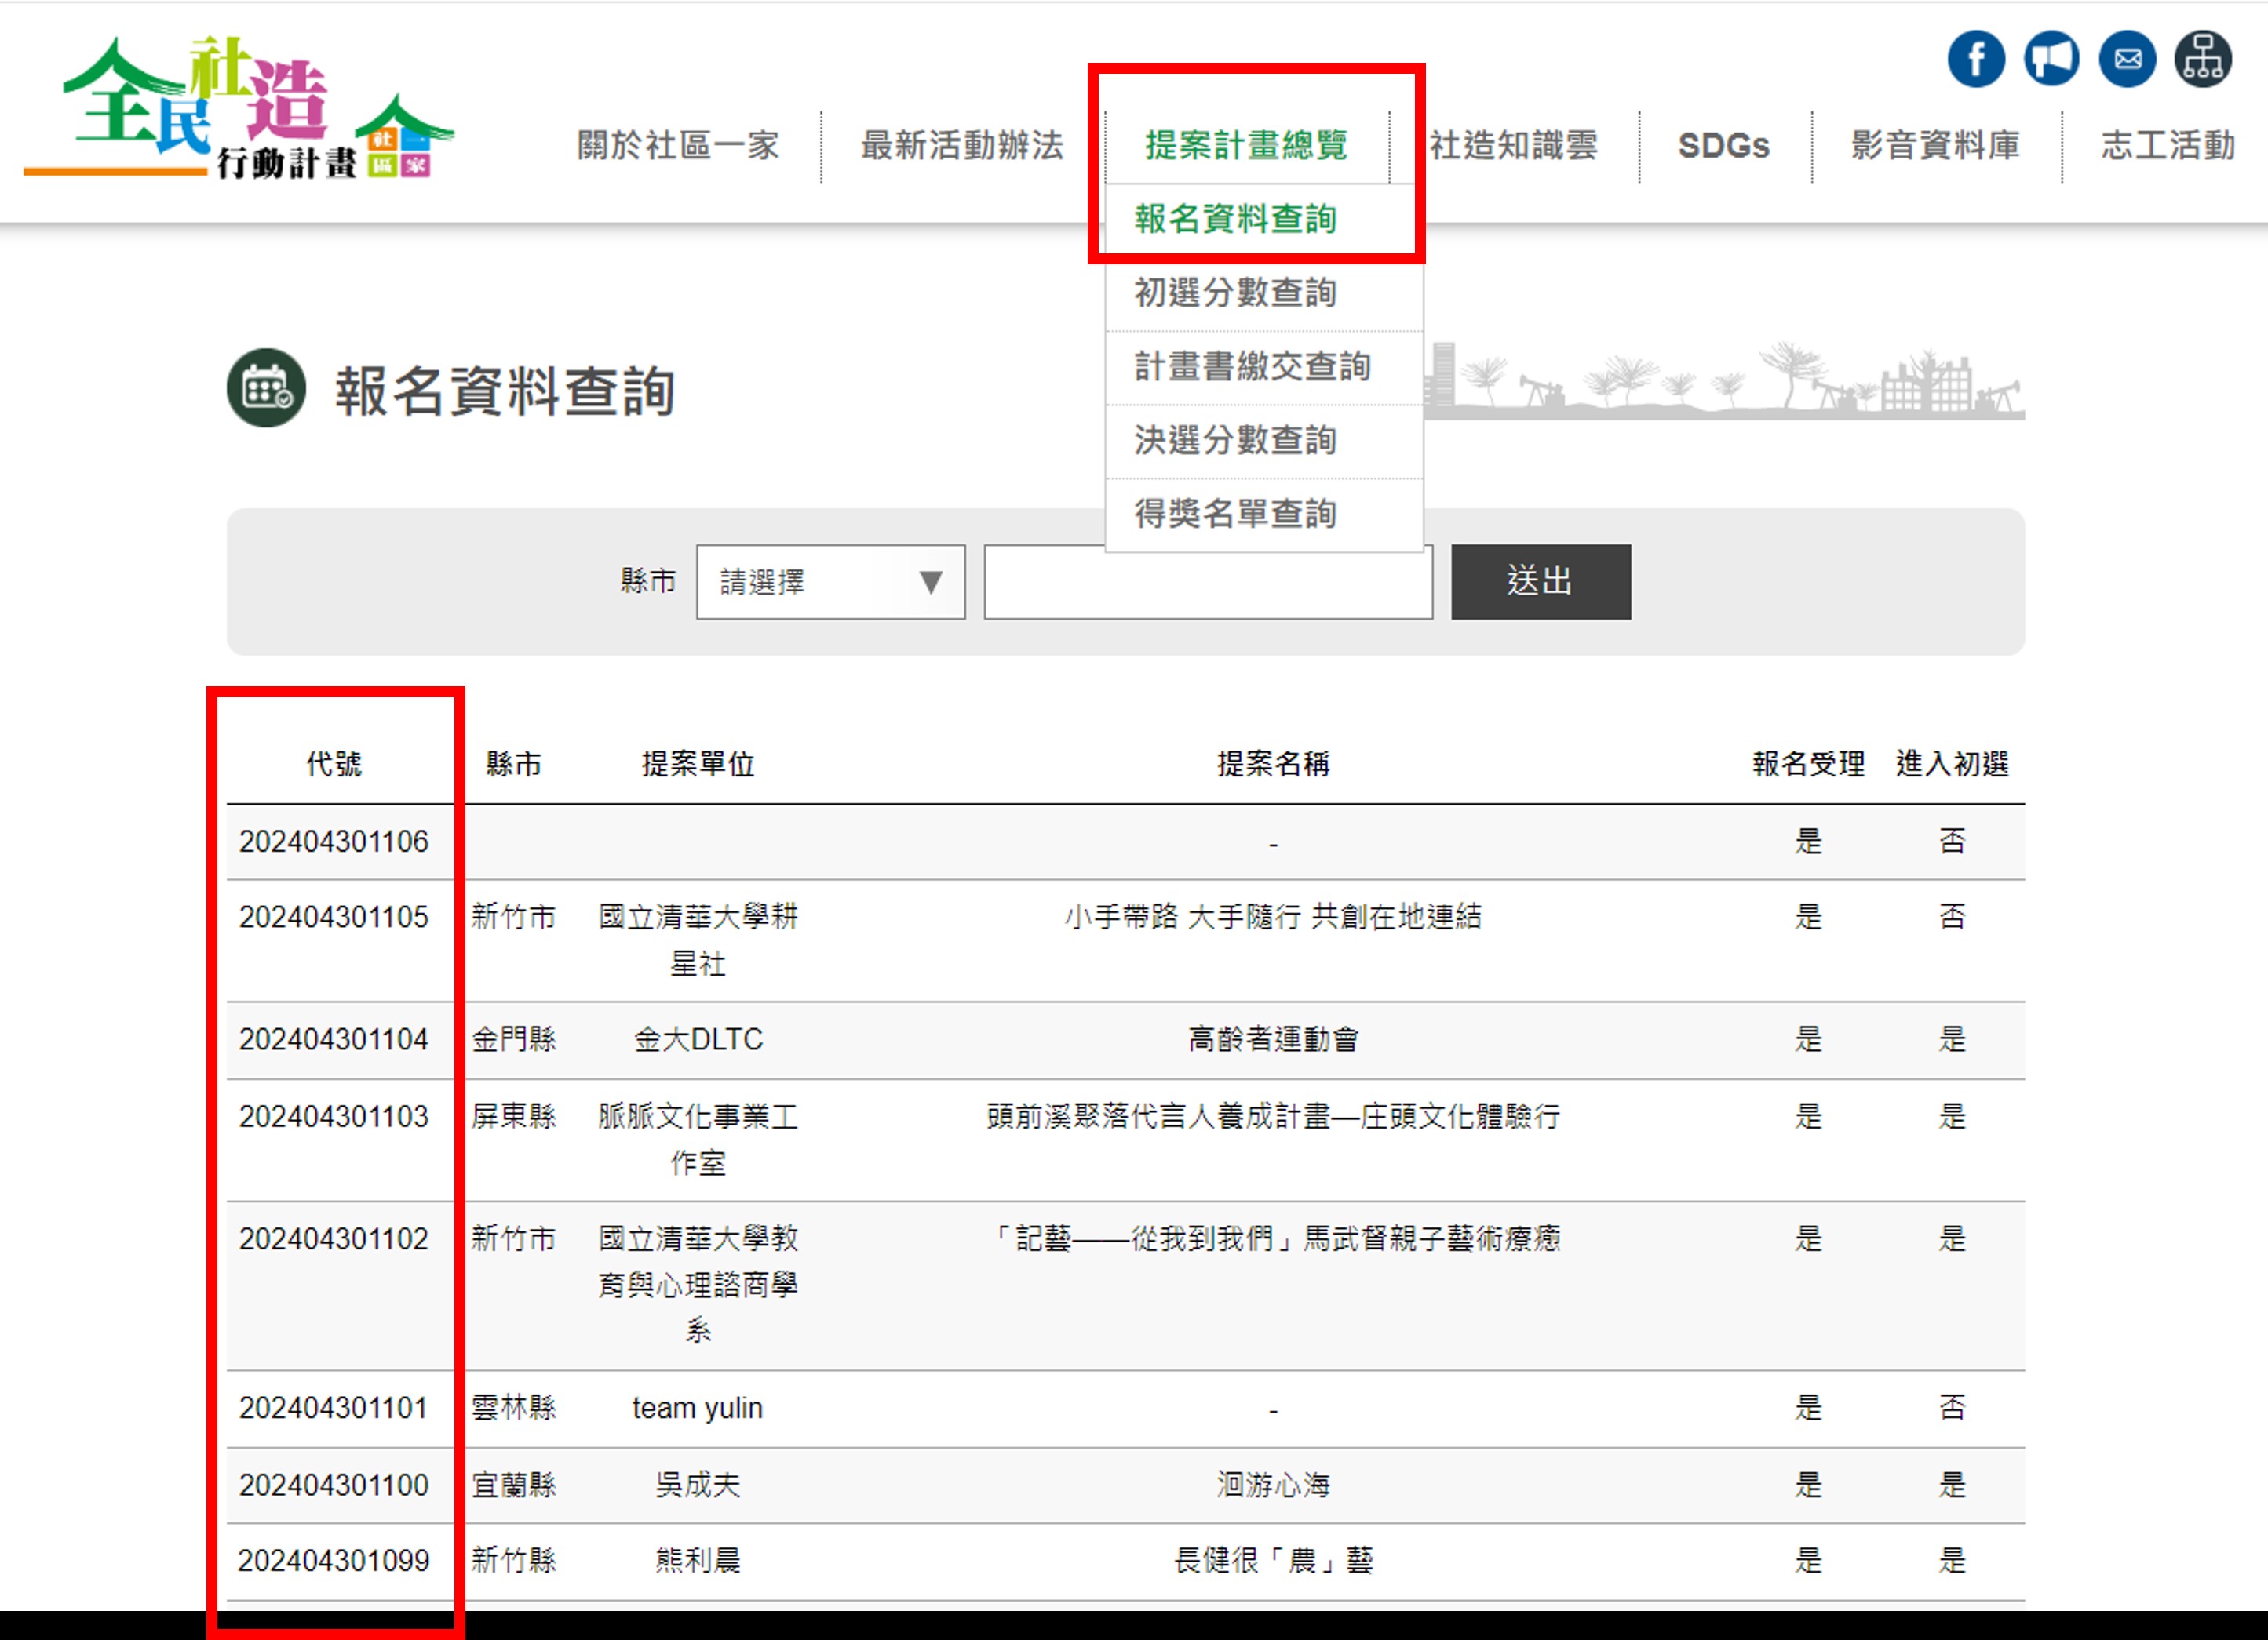Open the 提案計畫總覽 menu
Screen dimensions: 2268x1640
[x=1246, y=145]
